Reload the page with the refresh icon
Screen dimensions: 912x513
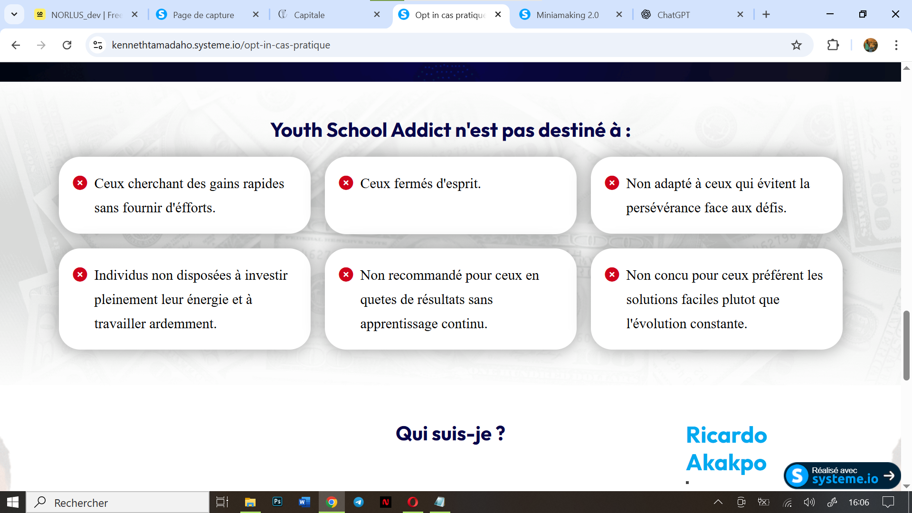pyautogui.click(x=67, y=45)
